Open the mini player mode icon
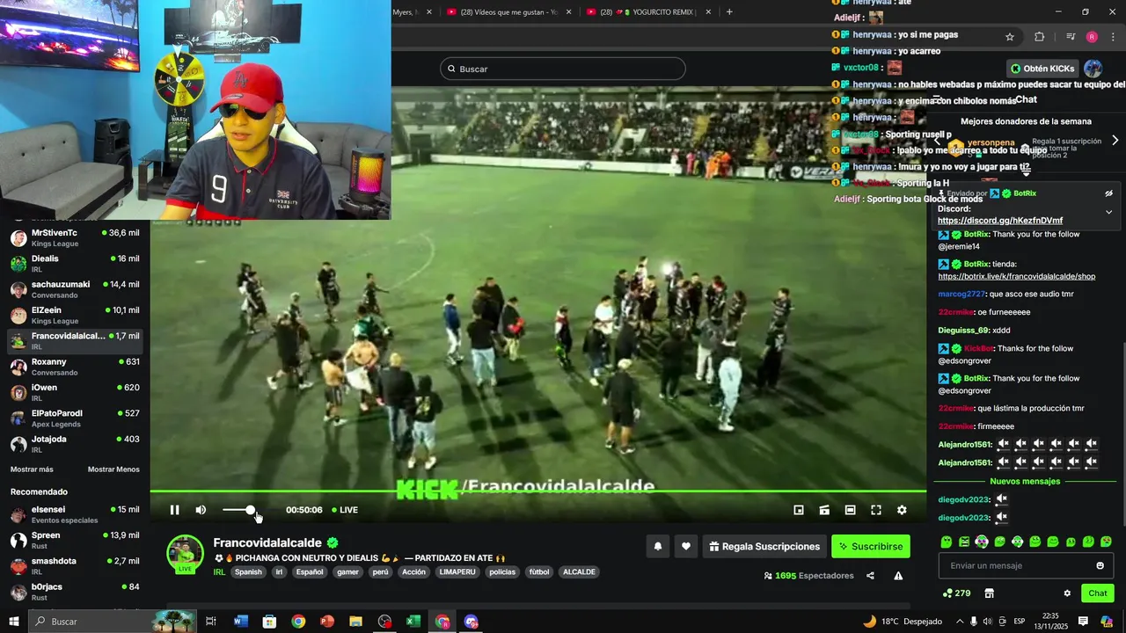1126x633 pixels. point(799,510)
